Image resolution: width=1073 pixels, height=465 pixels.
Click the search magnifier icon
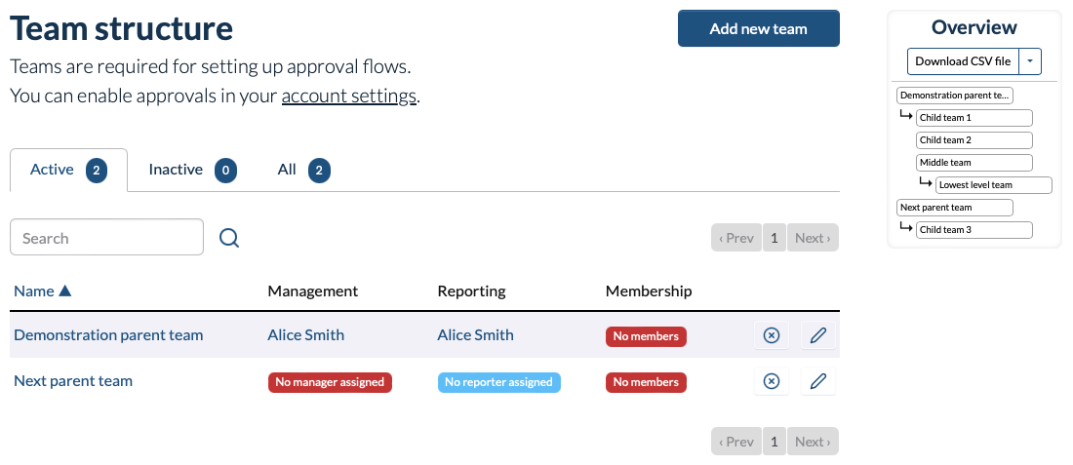(229, 238)
